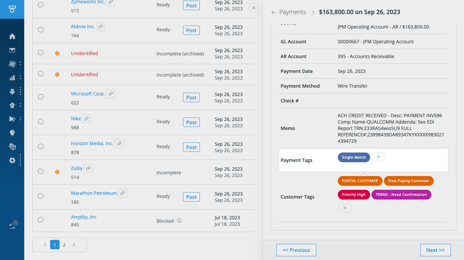Click the Next >> button
The image size is (464, 260).
click(435, 250)
